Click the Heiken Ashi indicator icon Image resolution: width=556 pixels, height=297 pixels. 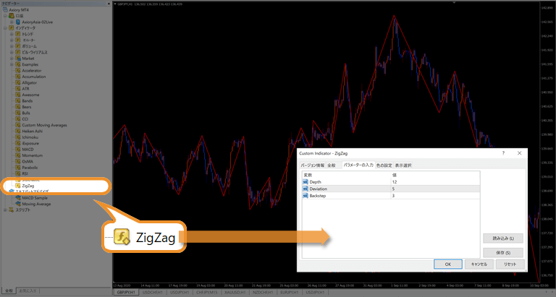(x=17, y=131)
